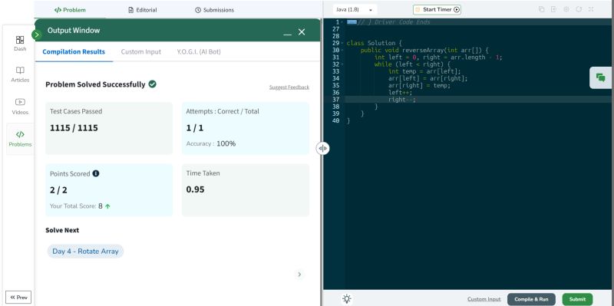Open Day 4 - Rotate Array link
The height and width of the screenshot is (306, 614).
[x=85, y=252]
